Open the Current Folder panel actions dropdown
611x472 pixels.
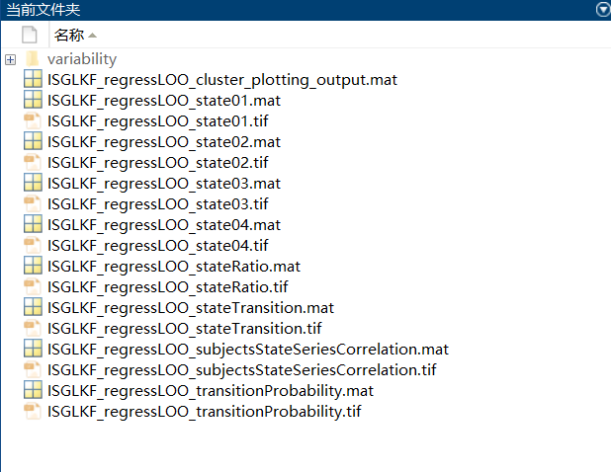coord(604,9)
